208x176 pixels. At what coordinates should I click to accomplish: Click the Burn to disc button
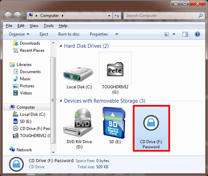[x=69, y=34]
